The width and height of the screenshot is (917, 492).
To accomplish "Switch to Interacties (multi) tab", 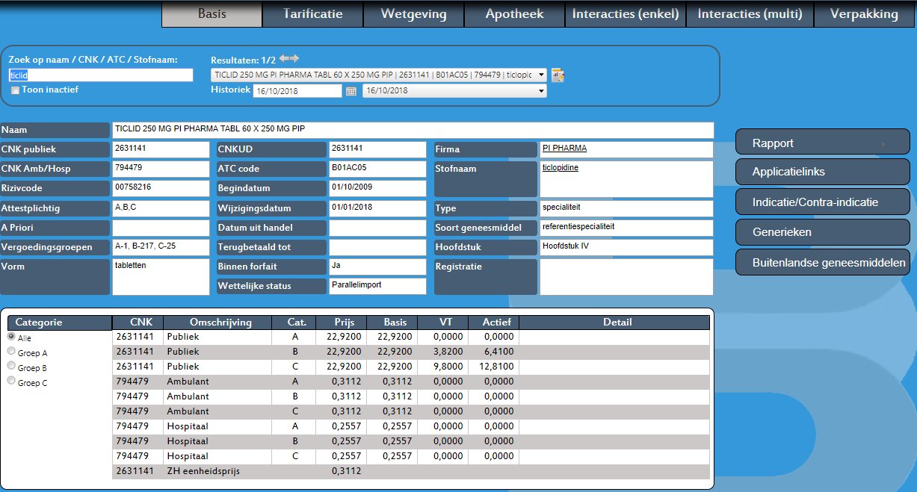I will [749, 14].
